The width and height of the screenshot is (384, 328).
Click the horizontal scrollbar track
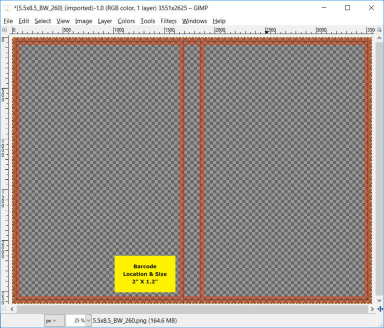click(x=192, y=309)
